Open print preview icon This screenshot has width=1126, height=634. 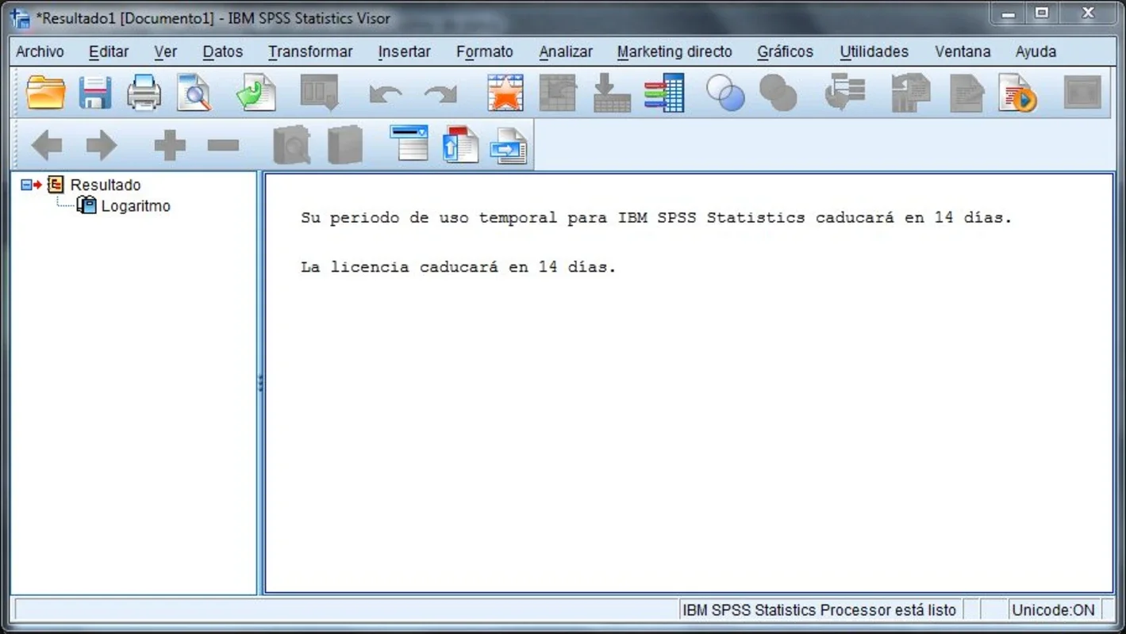[x=194, y=93]
